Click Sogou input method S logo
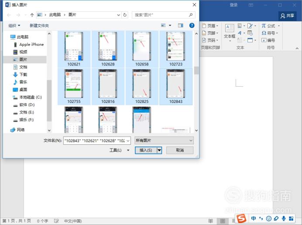This screenshot has width=302, height=225. tap(241, 218)
